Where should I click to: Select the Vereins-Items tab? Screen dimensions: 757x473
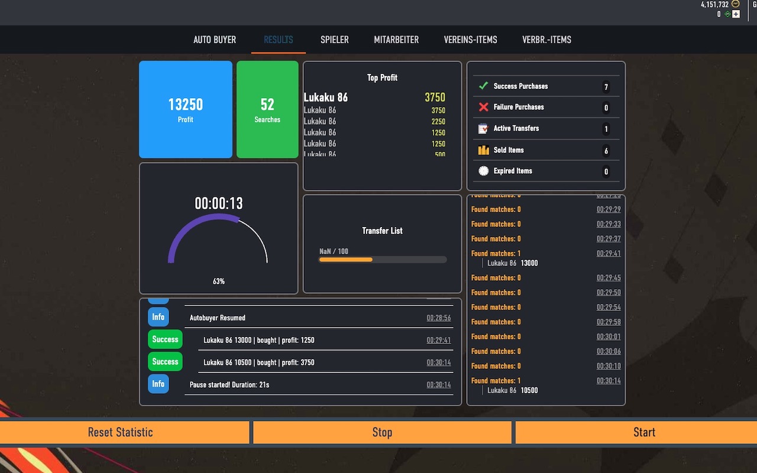[470, 40]
